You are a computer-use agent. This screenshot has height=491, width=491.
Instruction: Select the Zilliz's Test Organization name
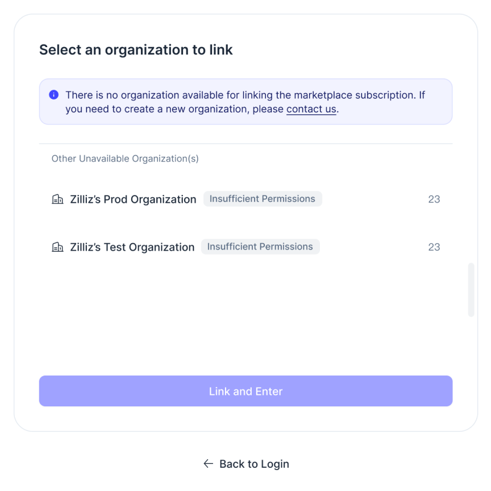[x=132, y=247]
